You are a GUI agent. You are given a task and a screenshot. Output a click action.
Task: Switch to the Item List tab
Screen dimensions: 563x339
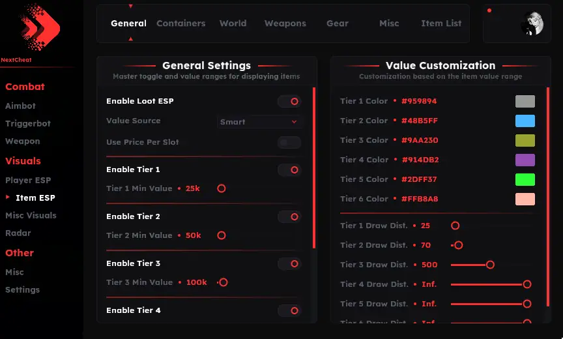tap(441, 23)
